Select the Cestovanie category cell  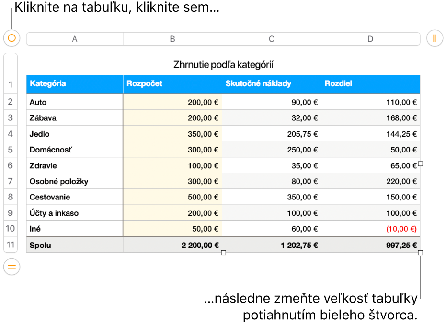(x=75, y=197)
